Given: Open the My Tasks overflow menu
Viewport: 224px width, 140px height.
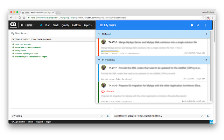Looking at the screenshot, I should 205,25.
